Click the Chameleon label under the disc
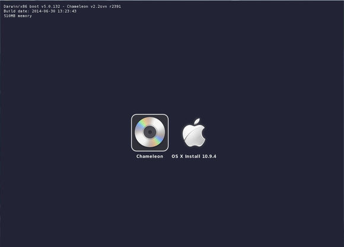 tap(149, 156)
